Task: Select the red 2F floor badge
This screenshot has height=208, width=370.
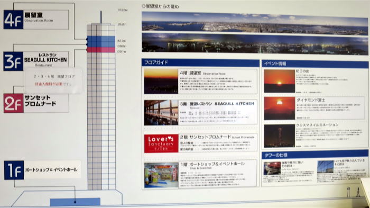Action: pyautogui.click(x=13, y=103)
